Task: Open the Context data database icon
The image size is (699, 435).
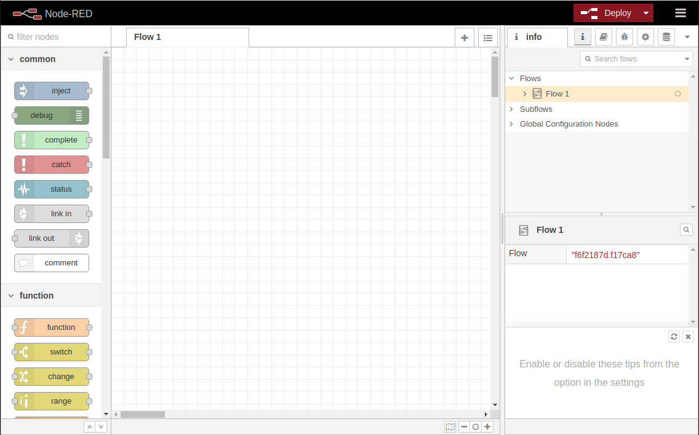Action: pyautogui.click(x=666, y=37)
